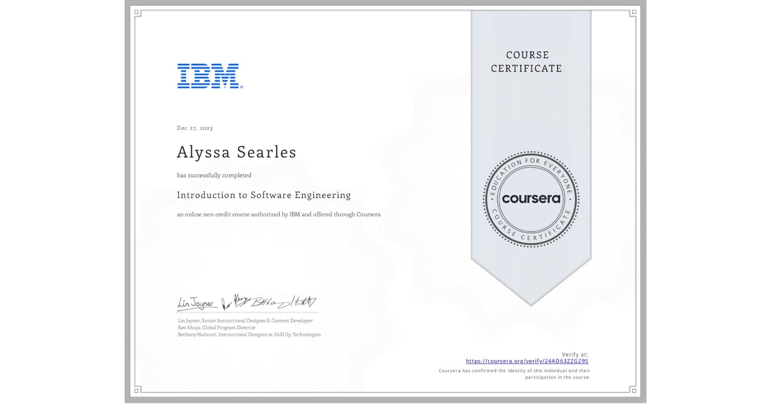Select the name 'Alyssa Searles'
This screenshot has height=404, width=772.
[x=236, y=152]
